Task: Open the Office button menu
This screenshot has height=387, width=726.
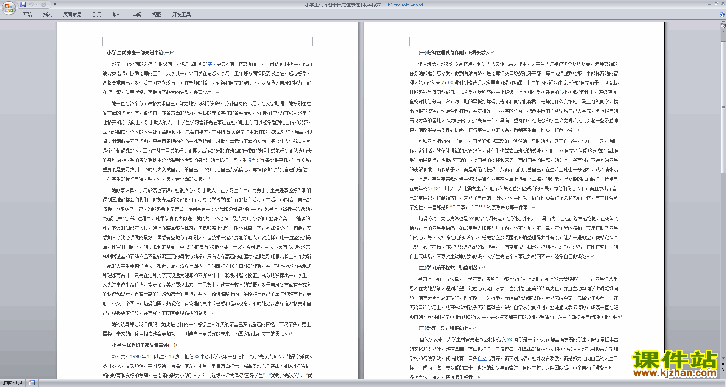Action: coord(8,8)
